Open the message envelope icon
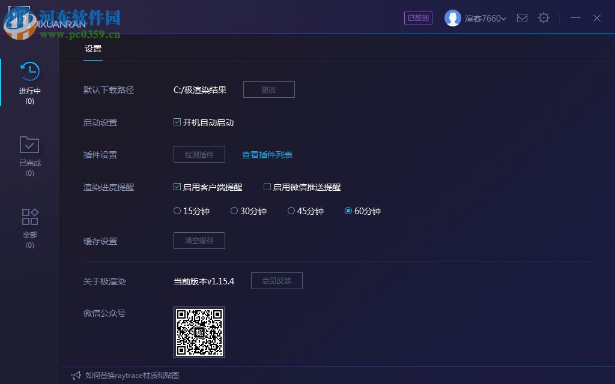 [522, 18]
